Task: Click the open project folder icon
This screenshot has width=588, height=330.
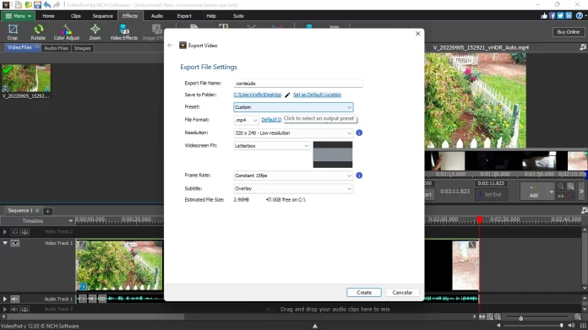Action: pyautogui.click(x=28, y=5)
